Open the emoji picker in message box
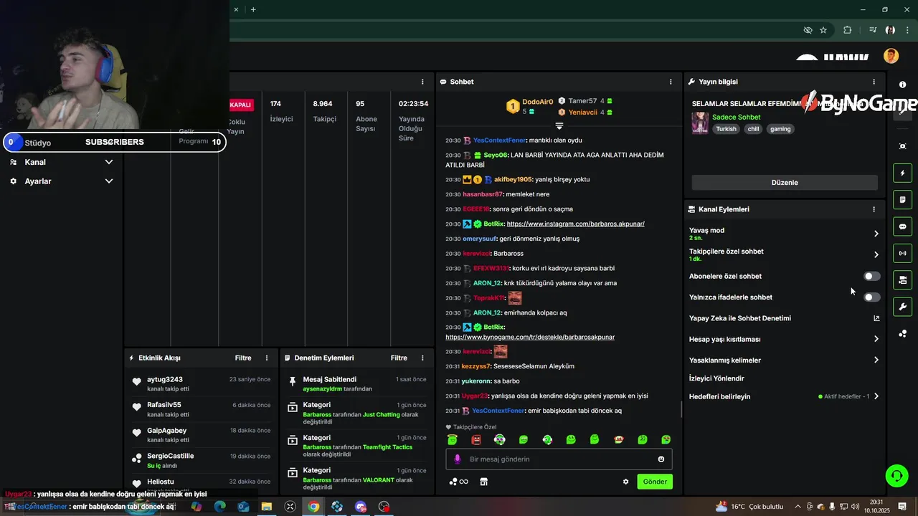The image size is (918, 516). (661, 459)
